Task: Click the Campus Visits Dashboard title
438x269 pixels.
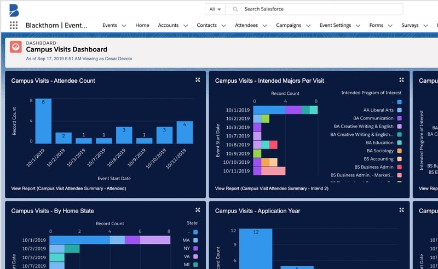Action: [x=66, y=49]
